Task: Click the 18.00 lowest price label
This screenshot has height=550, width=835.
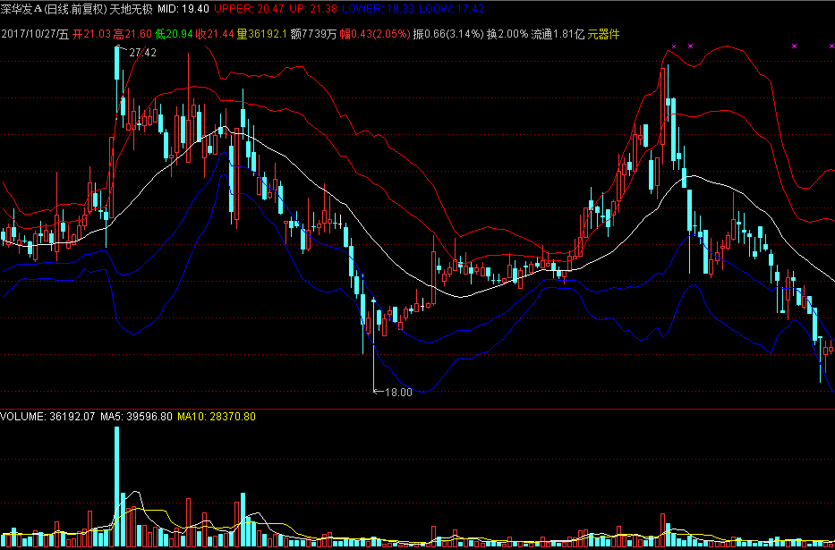Action: pyautogui.click(x=398, y=393)
